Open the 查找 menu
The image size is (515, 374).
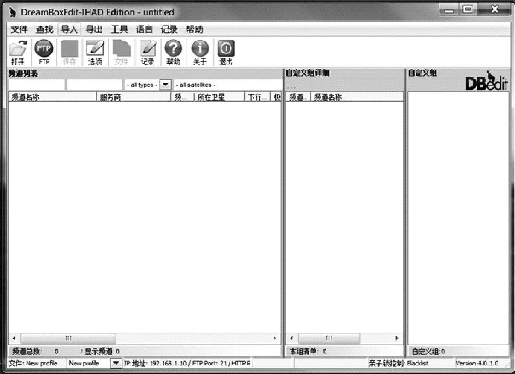[44, 29]
